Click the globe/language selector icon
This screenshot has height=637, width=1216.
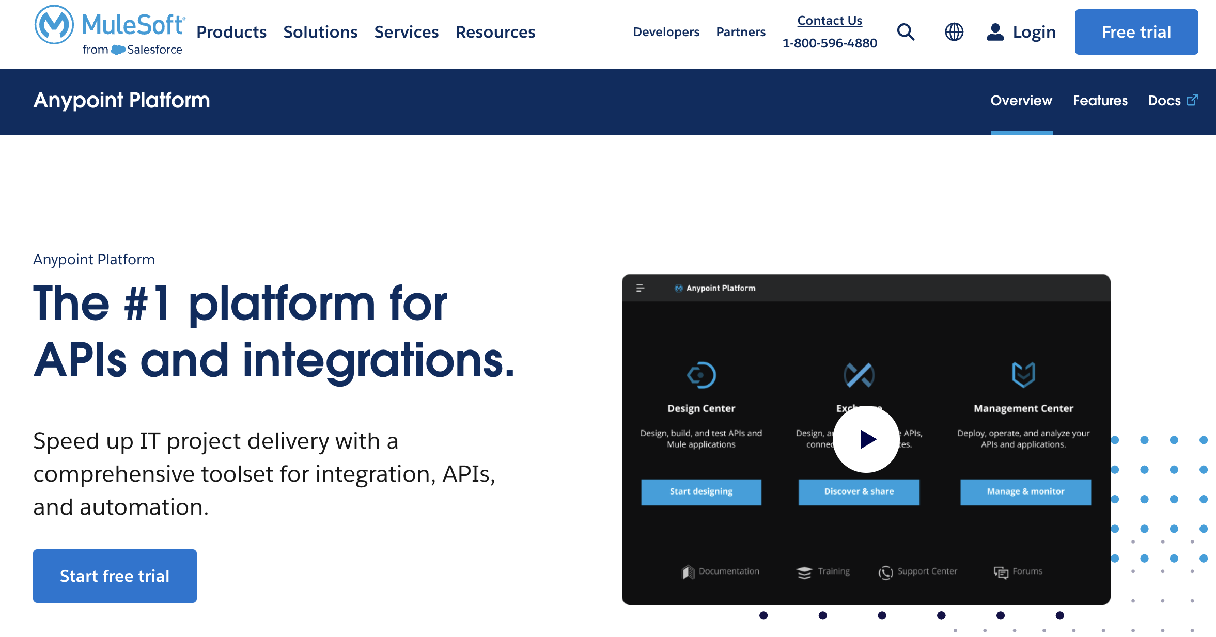(x=954, y=32)
